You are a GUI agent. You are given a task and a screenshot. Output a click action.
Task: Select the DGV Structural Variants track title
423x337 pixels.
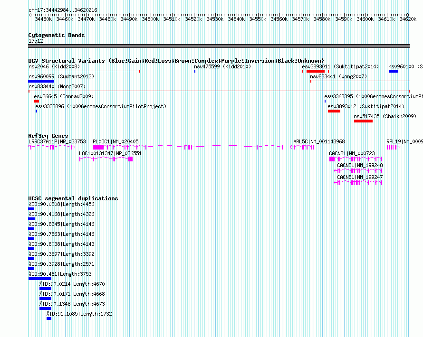176,61
